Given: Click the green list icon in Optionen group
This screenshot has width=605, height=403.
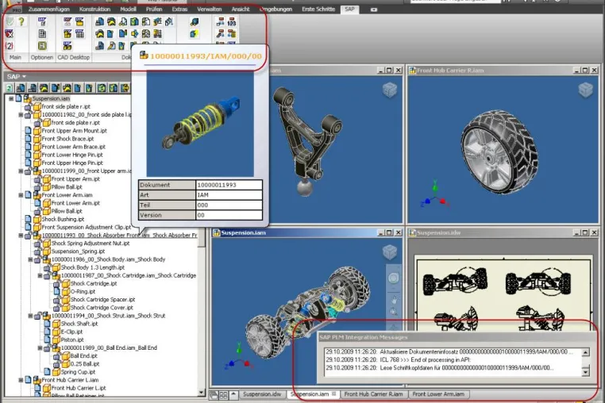Looking at the screenshot, I should pyautogui.click(x=42, y=46).
